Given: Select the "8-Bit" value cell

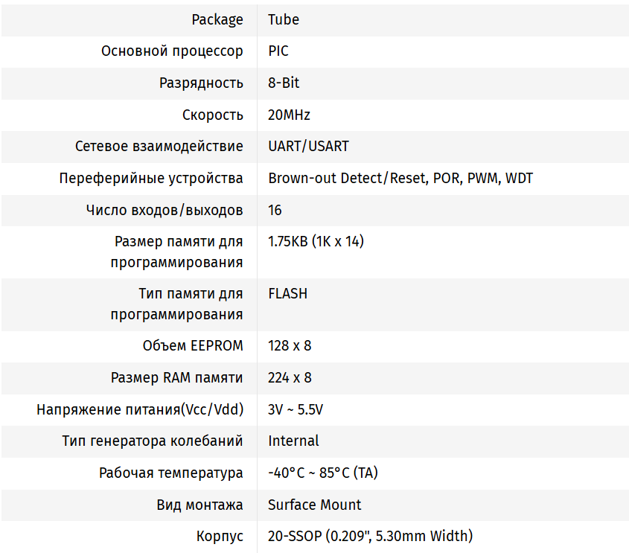Looking at the screenshot, I should pos(284,83).
